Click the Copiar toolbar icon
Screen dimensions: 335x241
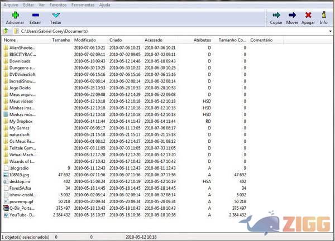click(x=276, y=15)
